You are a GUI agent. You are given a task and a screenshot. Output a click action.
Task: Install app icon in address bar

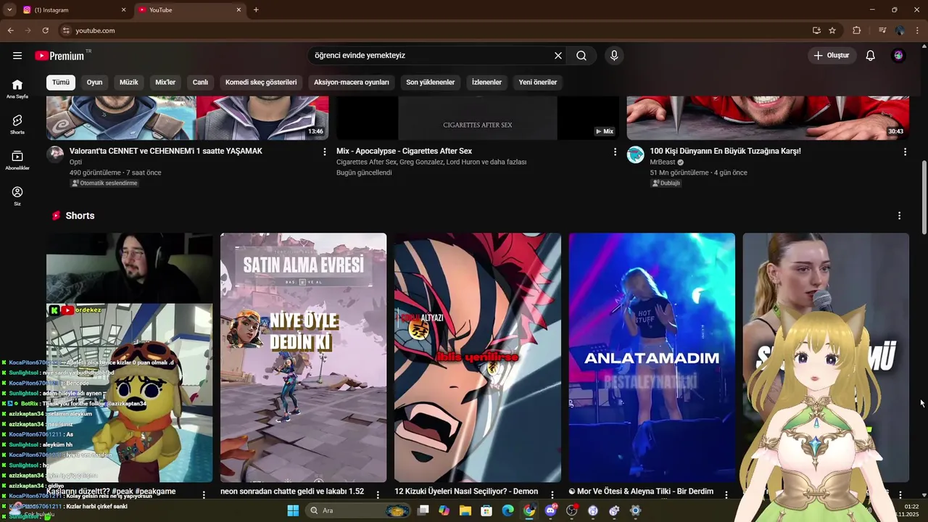tap(816, 30)
